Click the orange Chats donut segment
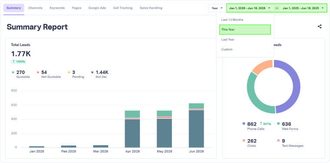This screenshot has width=330, height=163. pyautogui.click(x=264, y=66)
